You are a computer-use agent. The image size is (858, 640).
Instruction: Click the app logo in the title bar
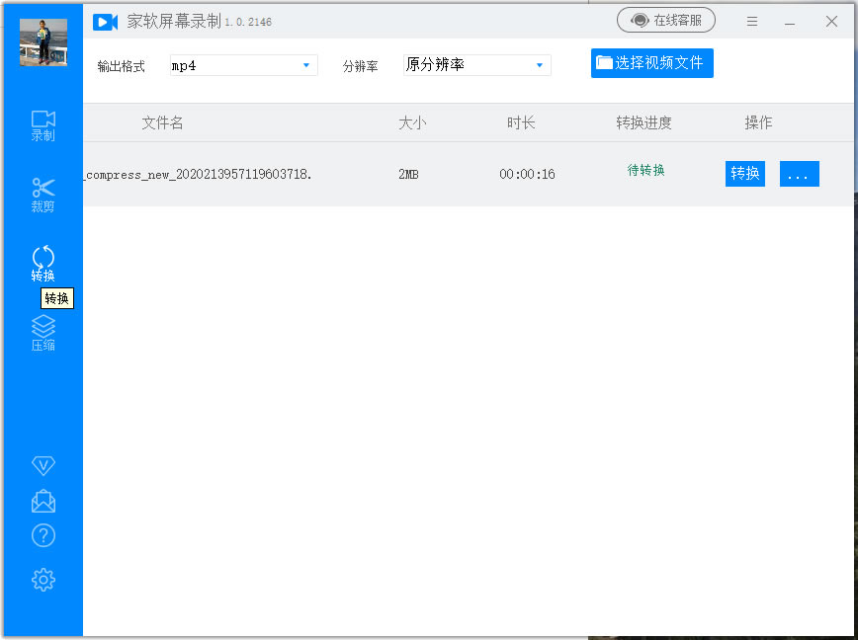[106, 22]
